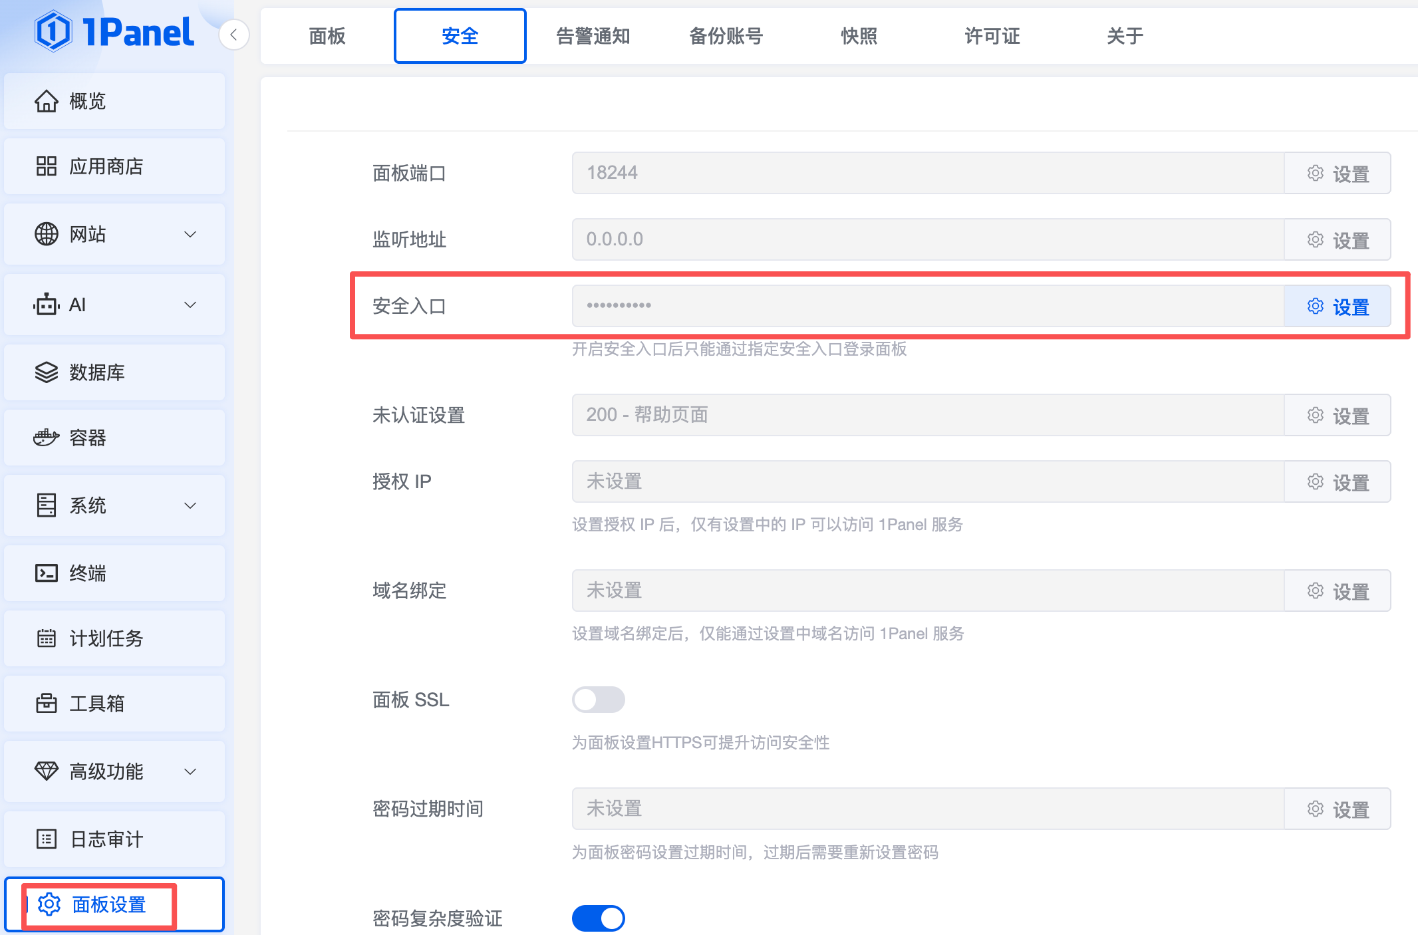Viewport: 1418px width, 935px height.
Task: Expand the AI menu chevron
Action: click(190, 305)
